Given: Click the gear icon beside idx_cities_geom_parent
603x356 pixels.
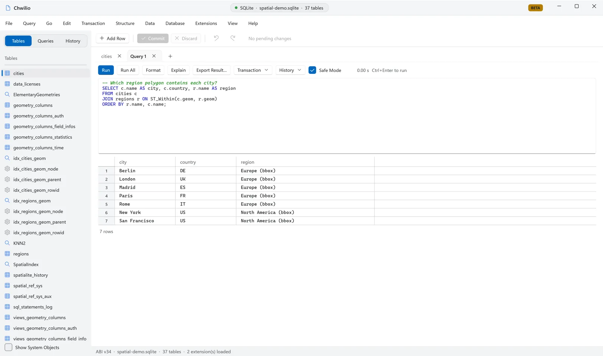Looking at the screenshot, I should tap(7, 179).
